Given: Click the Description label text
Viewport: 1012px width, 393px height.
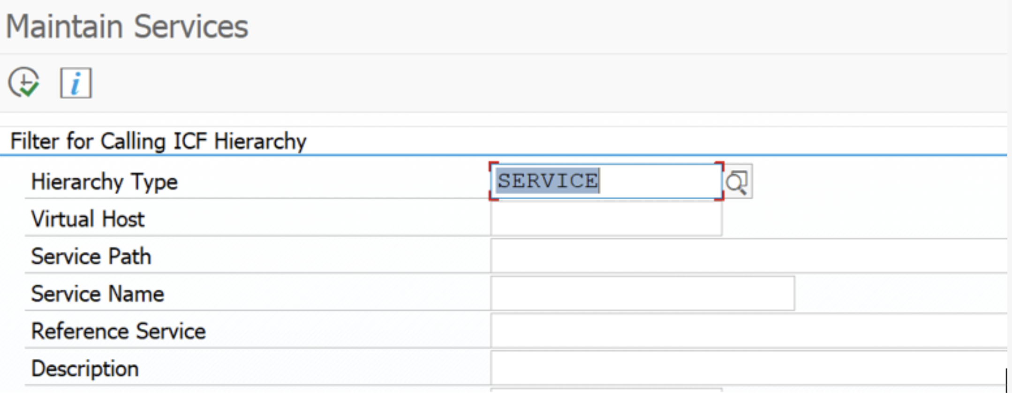Looking at the screenshot, I should coord(85,369).
